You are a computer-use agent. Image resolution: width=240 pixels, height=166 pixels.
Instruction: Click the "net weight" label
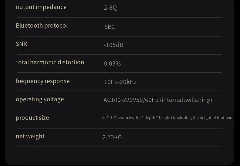[30, 136]
